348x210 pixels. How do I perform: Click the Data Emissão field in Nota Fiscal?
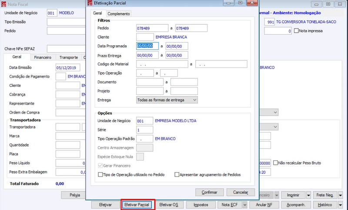(x=68, y=68)
